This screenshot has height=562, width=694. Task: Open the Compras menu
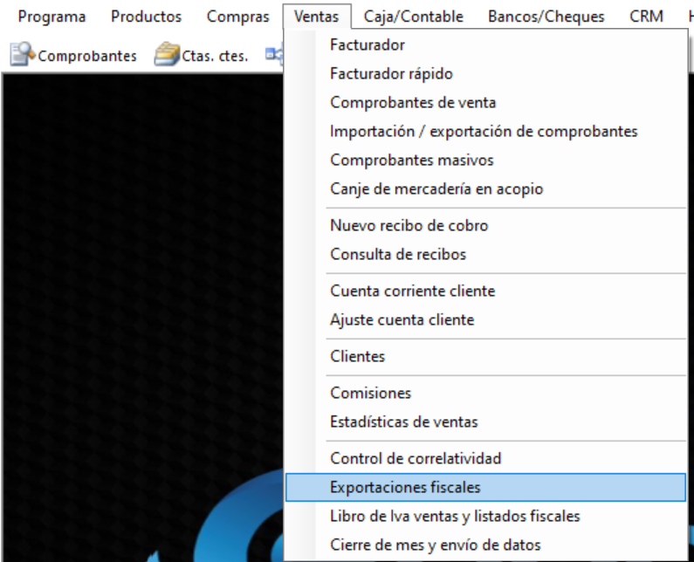[x=237, y=17]
